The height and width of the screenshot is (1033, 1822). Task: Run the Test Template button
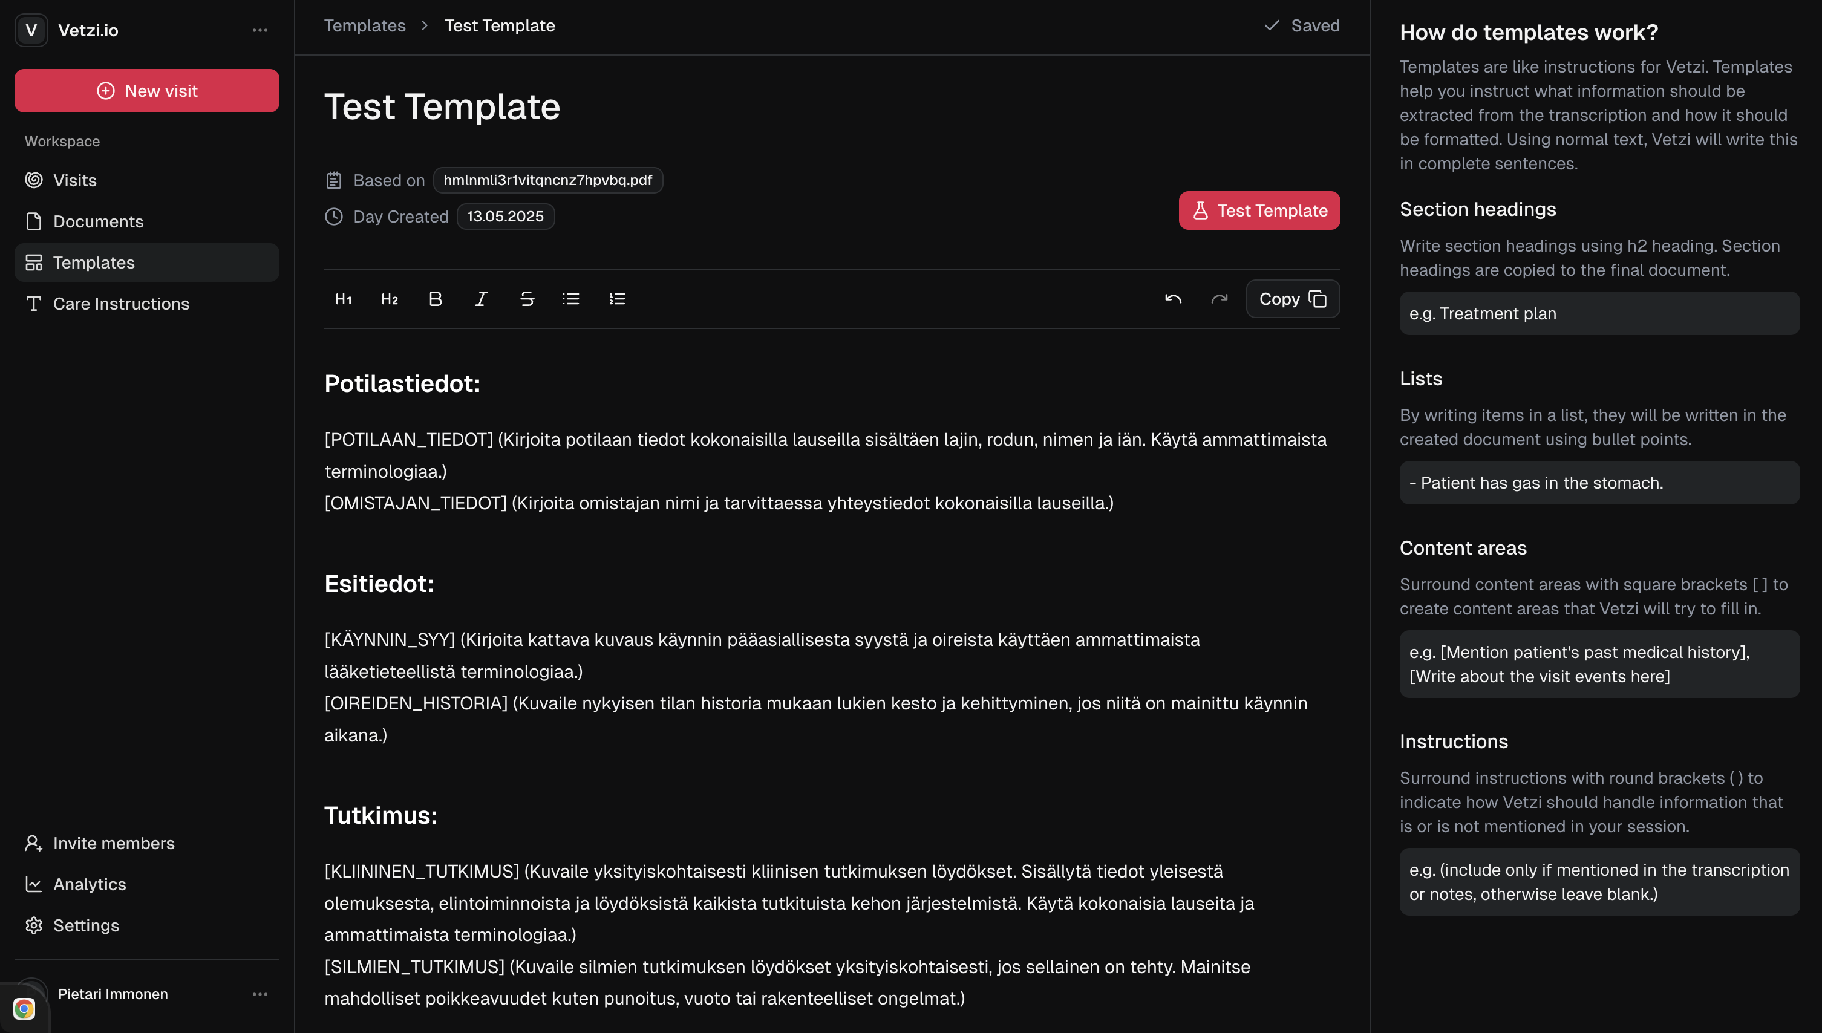1259,210
